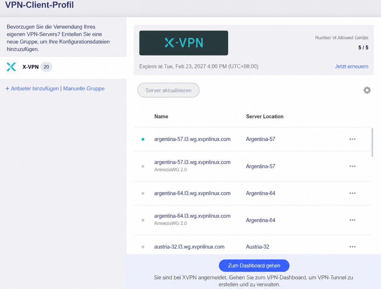Image resolution: width=381 pixels, height=289 pixels.
Task: Click argentina-64 name above AmneziaWG 2.0
Action: pyautogui.click(x=192, y=216)
